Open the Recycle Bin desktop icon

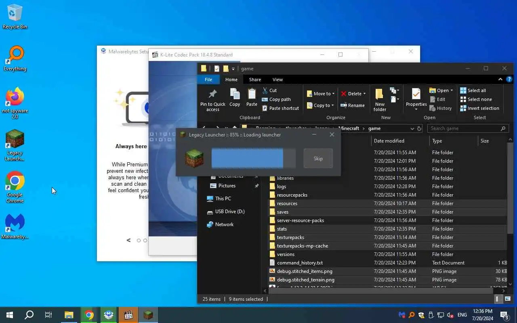15,17
